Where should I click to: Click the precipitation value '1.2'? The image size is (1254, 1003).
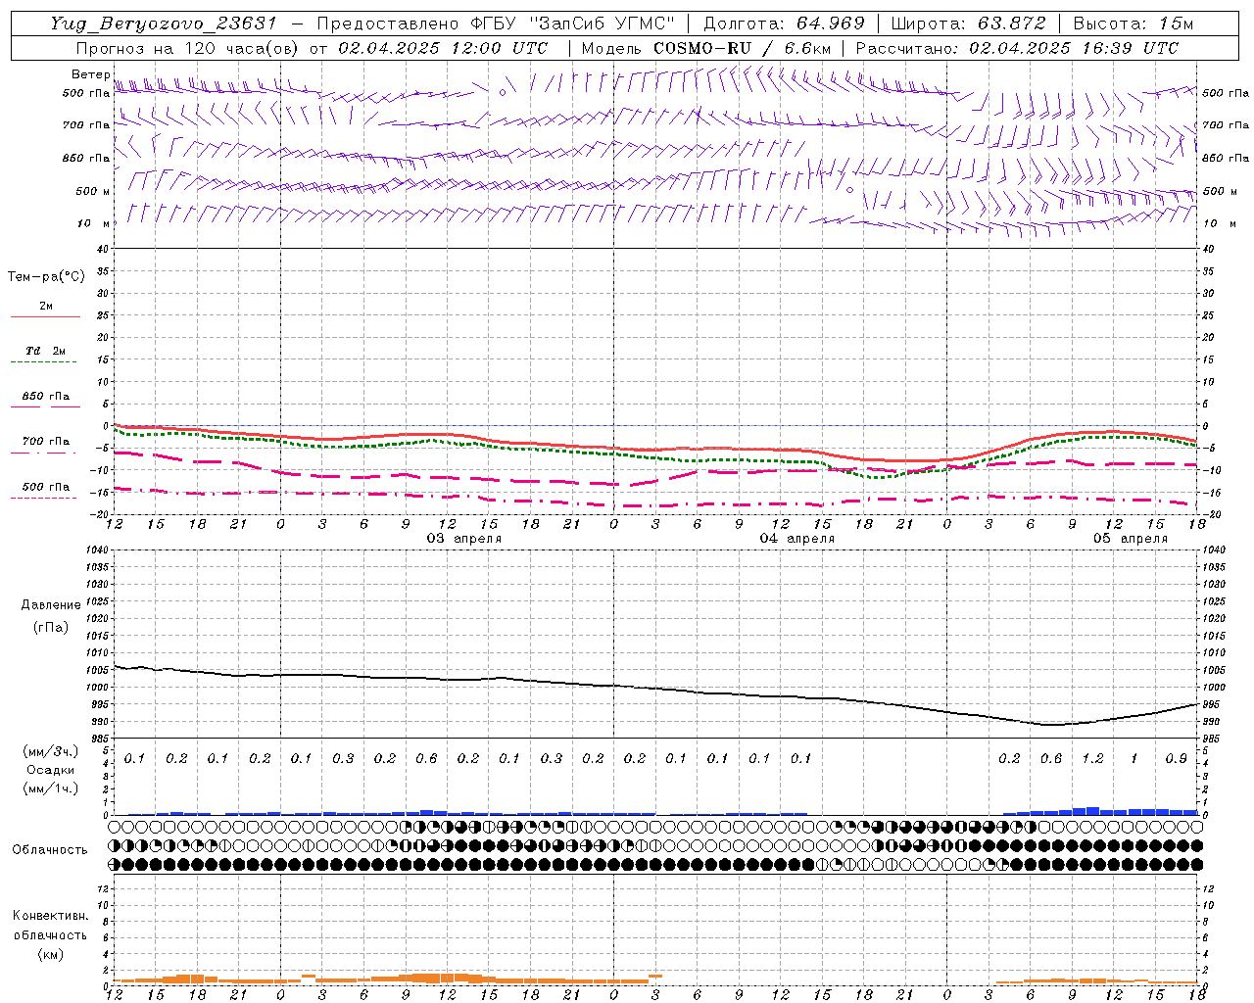pyautogui.click(x=1092, y=758)
